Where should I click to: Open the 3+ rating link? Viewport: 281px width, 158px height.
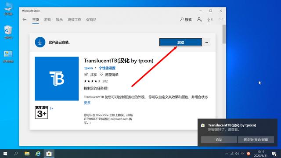(51, 108)
